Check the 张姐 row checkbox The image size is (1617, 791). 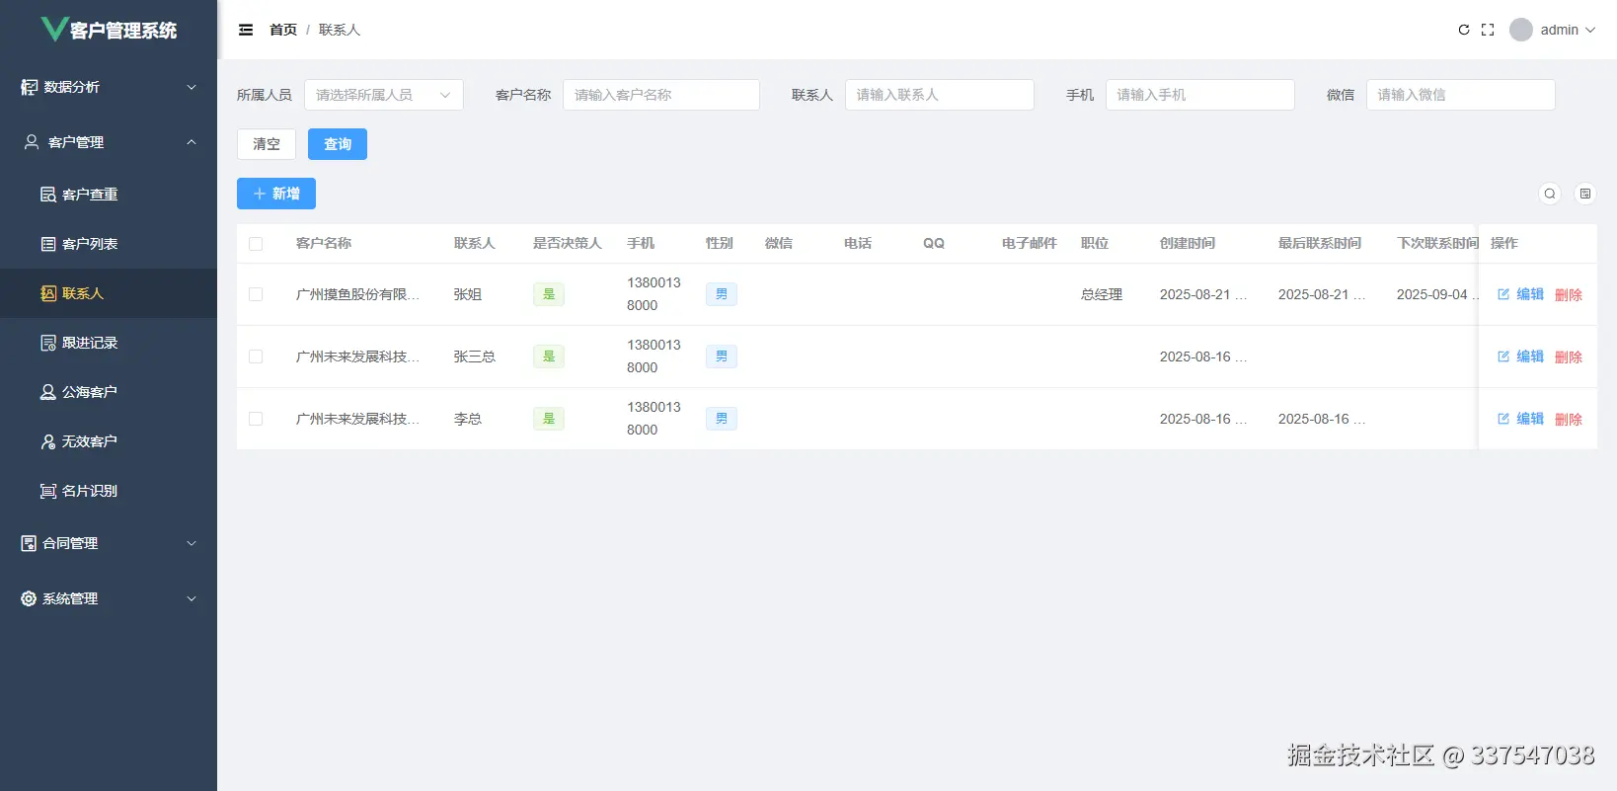point(256,294)
